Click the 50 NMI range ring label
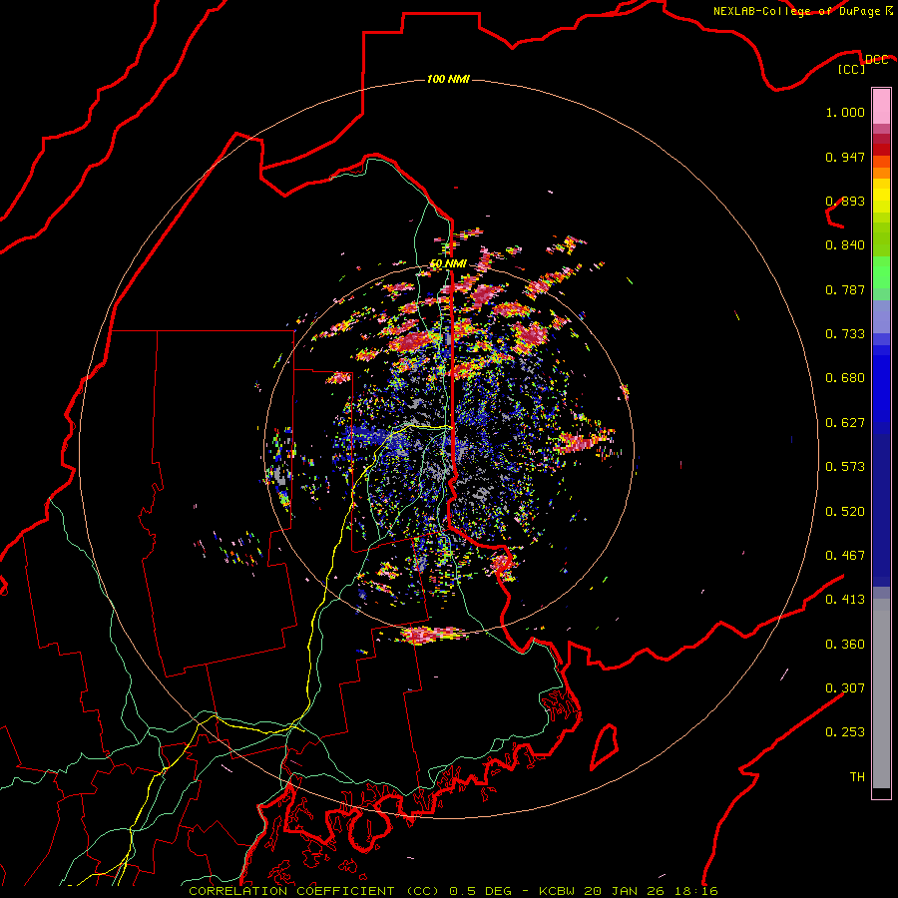 coord(448,263)
